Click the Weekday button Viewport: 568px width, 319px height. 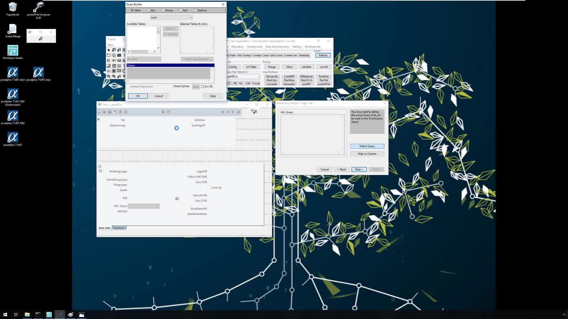click(x=304, y=56)
